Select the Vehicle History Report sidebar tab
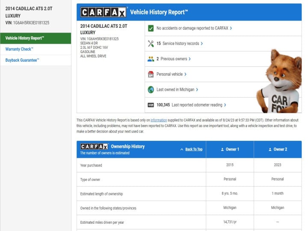308x231 pixels. pos(36,38)
